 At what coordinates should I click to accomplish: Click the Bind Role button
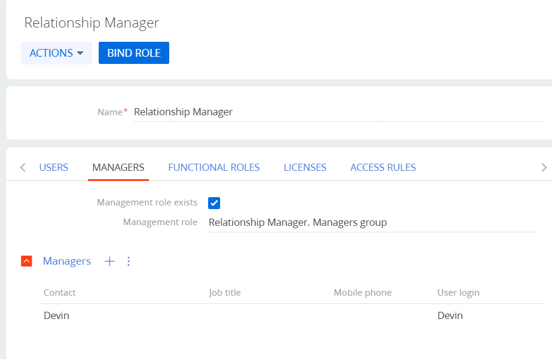click(133, 53)
